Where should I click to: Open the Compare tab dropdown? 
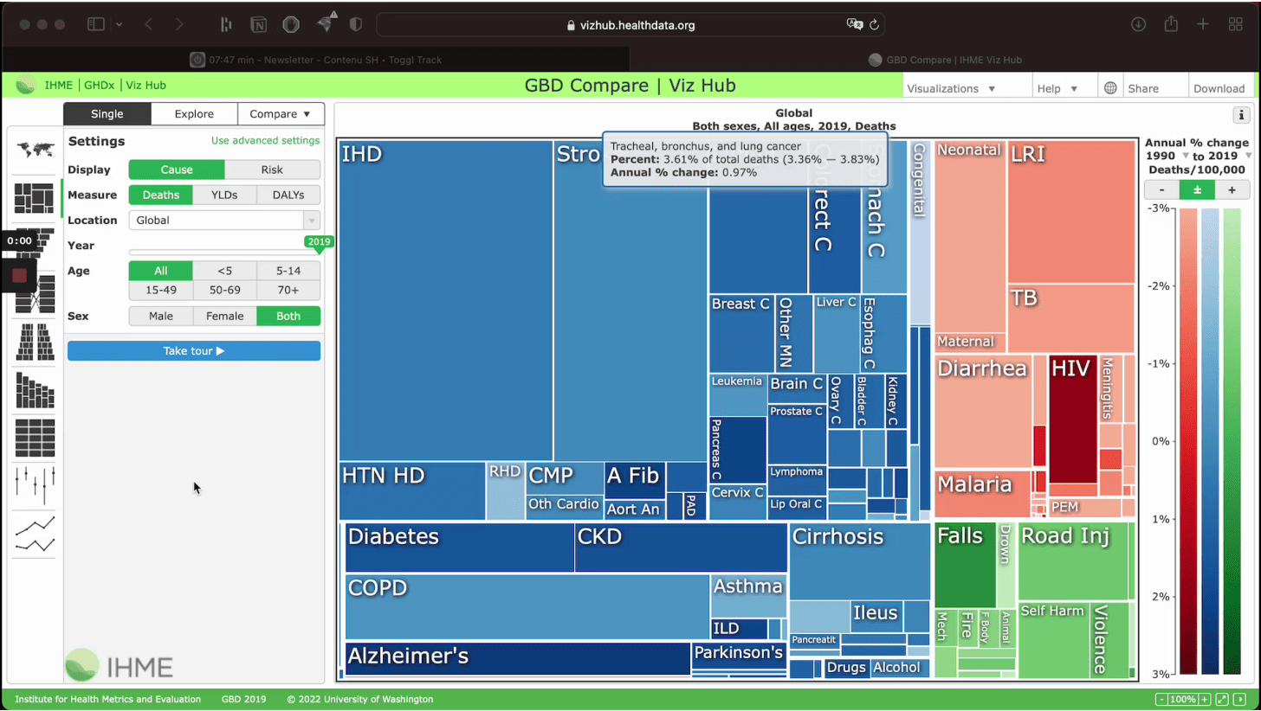281,113
